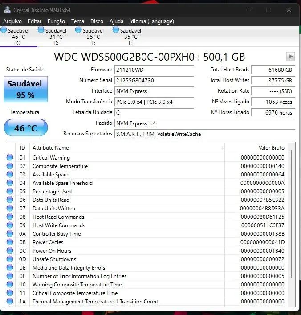Image resolution: width=301 pixels, height=315 pixels.
Task: Click the Attribute Name column header
Action: click(x=127, y=148)
